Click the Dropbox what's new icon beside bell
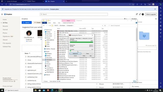Image resolution: width=163 pixels, height=92 pixels. 137,14
